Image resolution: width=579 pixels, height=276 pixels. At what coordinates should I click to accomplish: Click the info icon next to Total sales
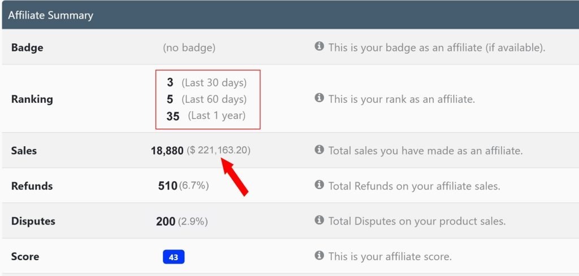[x=319, y=149]
